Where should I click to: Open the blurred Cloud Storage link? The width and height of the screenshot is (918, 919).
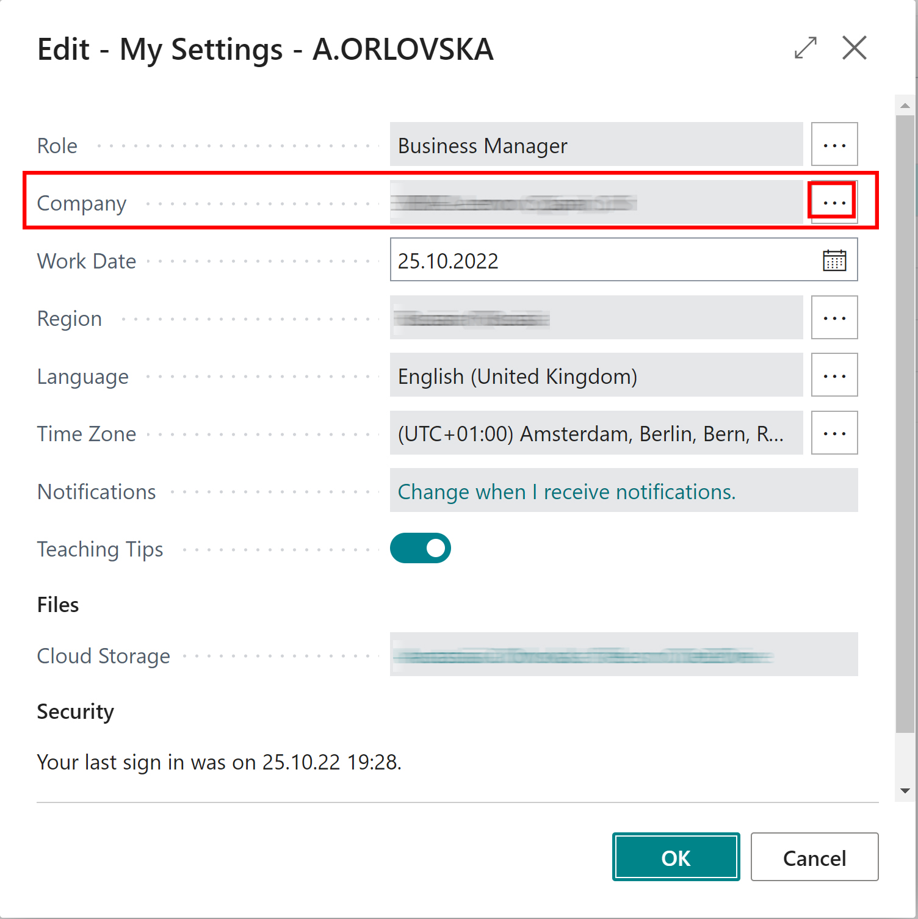(583, 656)
